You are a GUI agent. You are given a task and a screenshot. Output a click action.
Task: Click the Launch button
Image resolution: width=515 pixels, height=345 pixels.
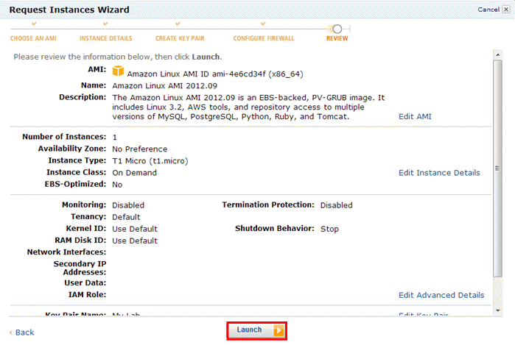(256, 330)
